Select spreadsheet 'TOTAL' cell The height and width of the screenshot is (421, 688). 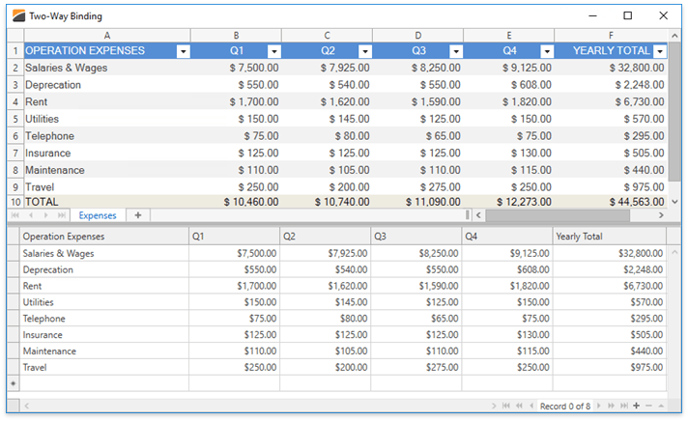pos(107,202)
